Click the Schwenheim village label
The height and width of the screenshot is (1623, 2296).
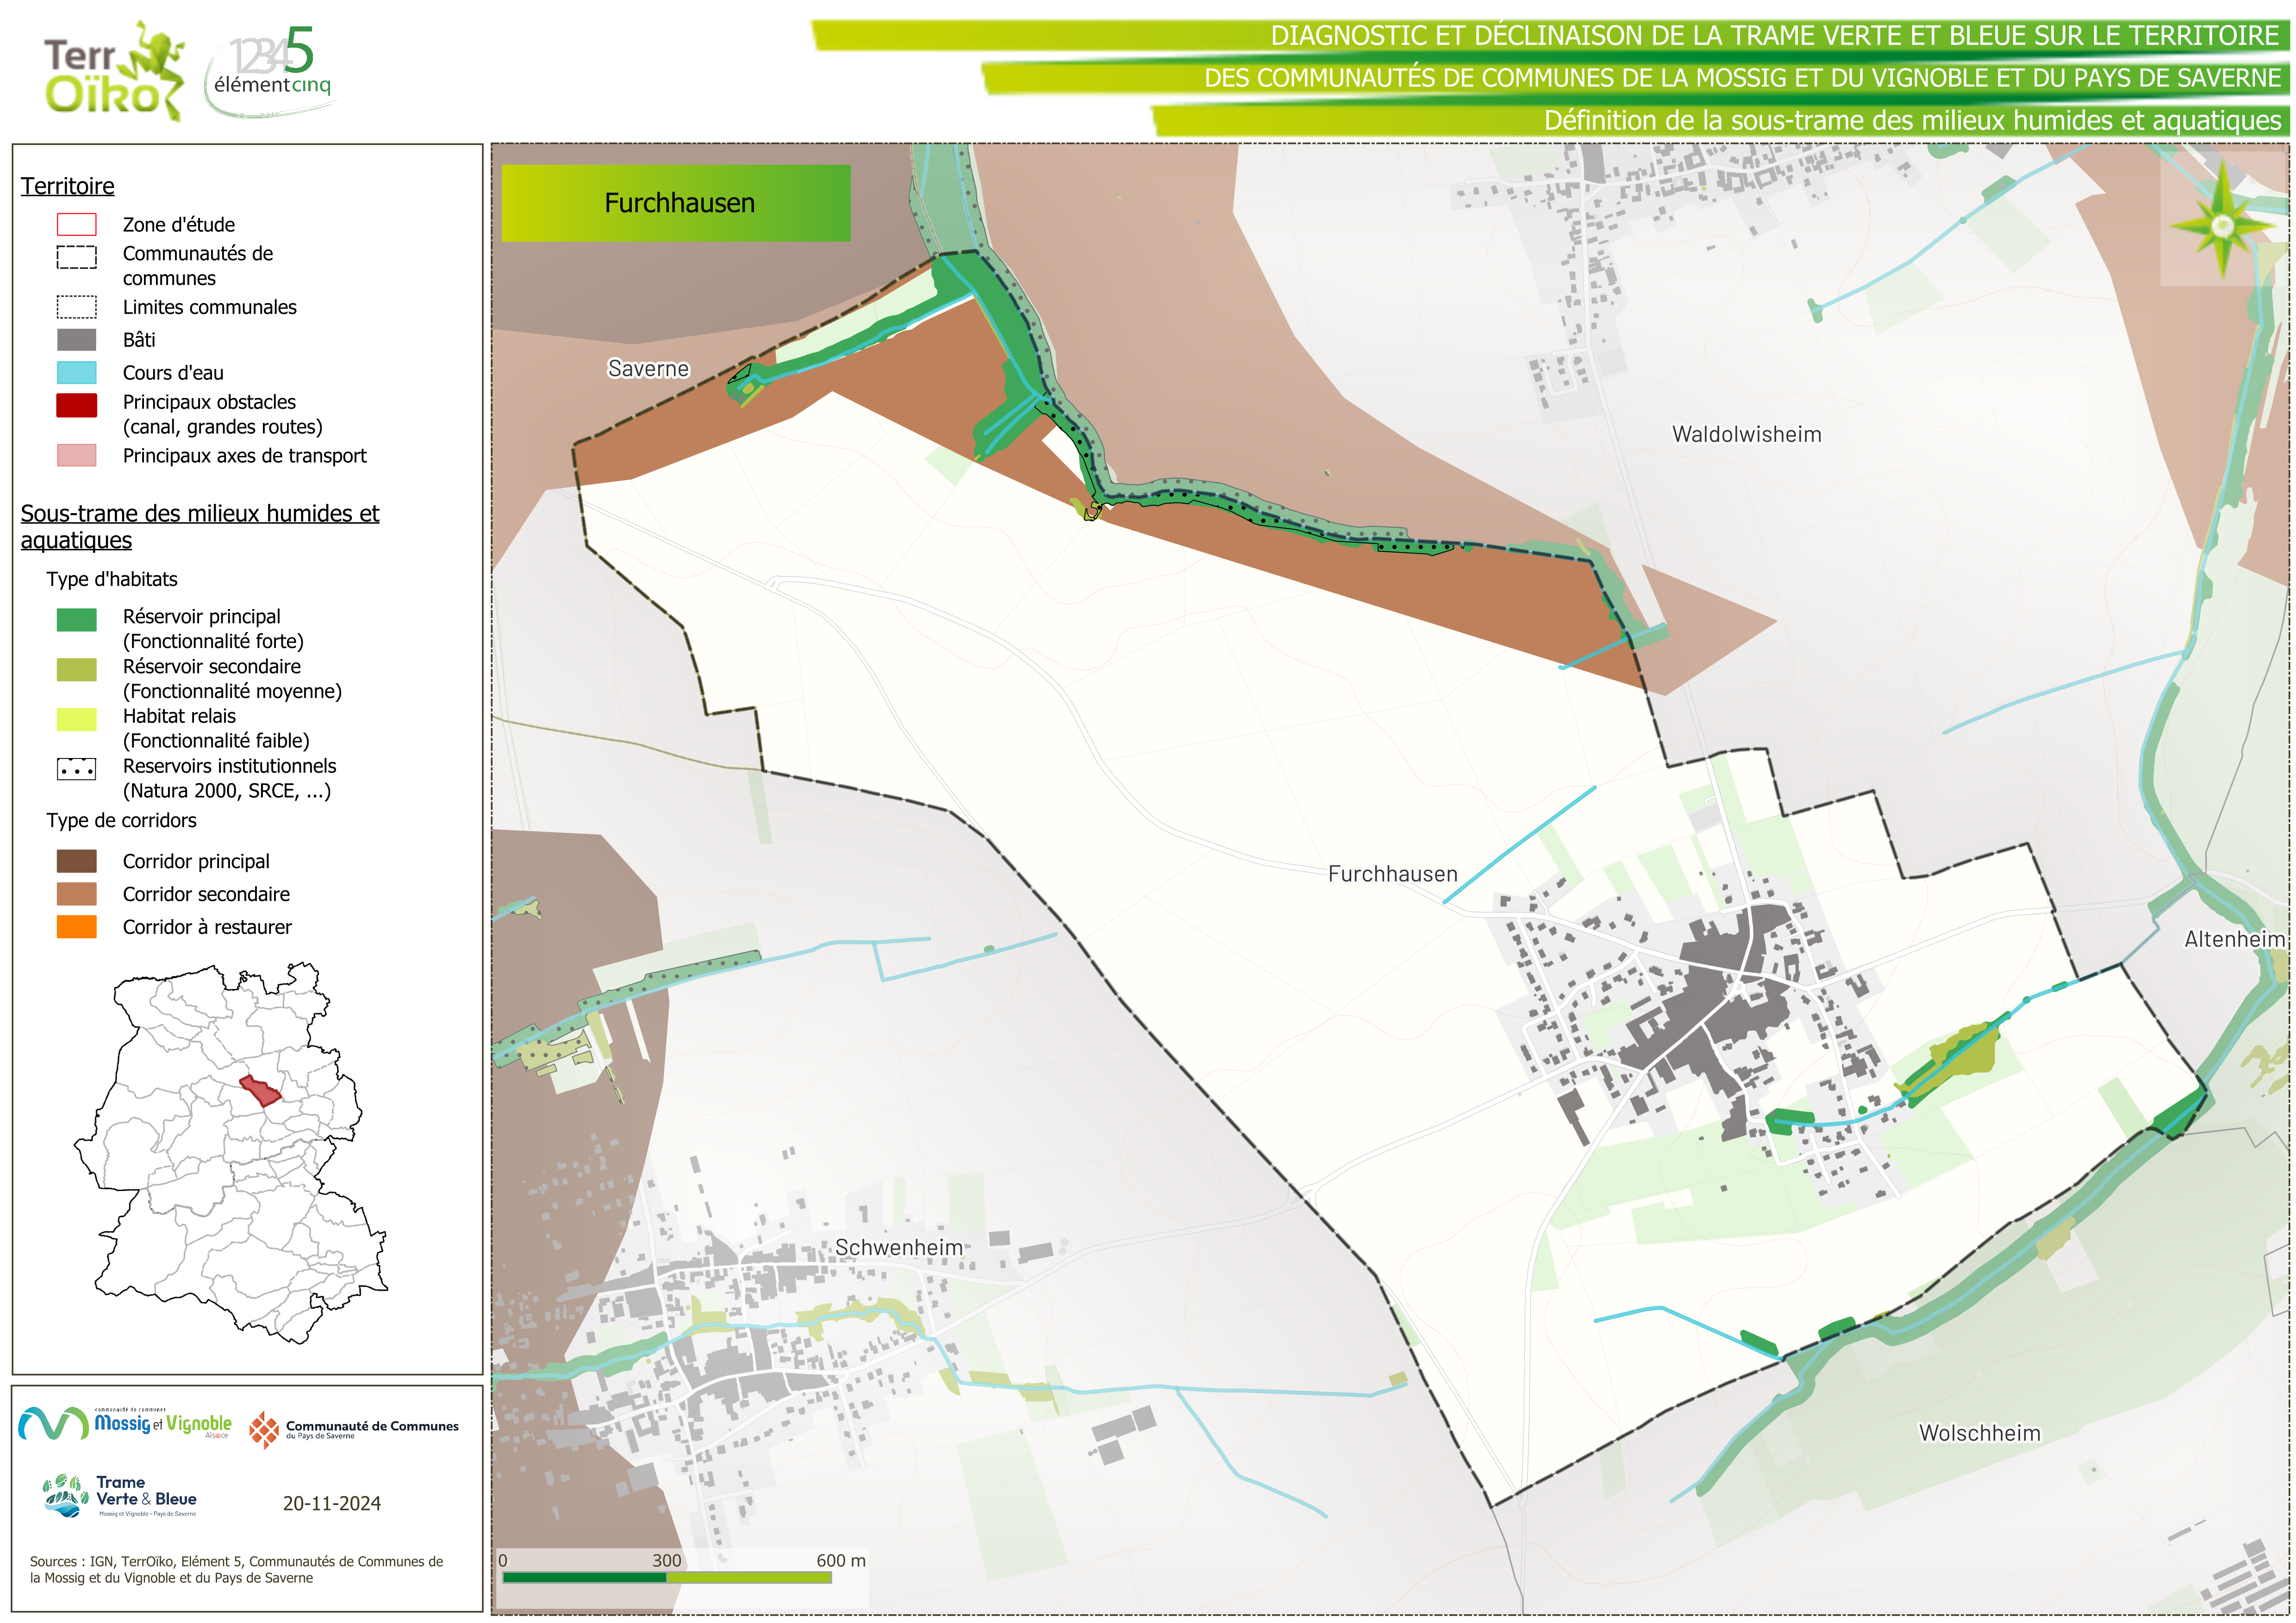(898, 1247)
